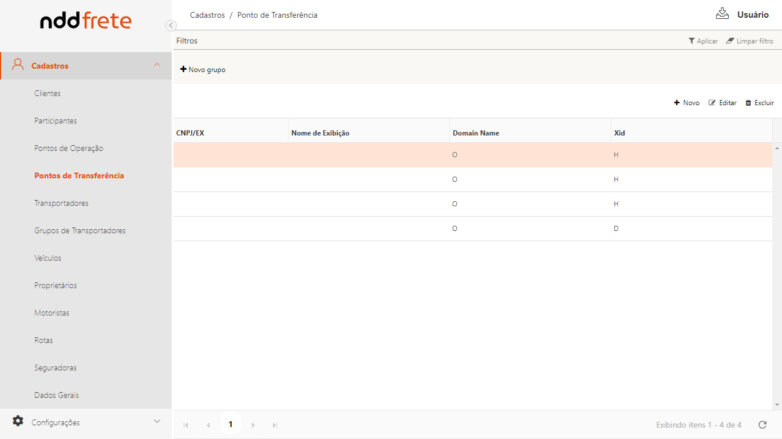782x439 pixels.
Task: Click the Cadastros breadcrumb link
Action: pyautogui.click(x=207, y=15)
